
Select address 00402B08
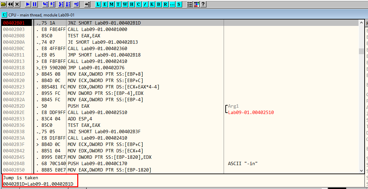[x=14, y=36]
